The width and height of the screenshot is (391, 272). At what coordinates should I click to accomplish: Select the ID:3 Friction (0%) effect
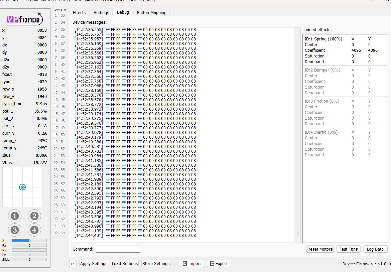coord(322,101)
